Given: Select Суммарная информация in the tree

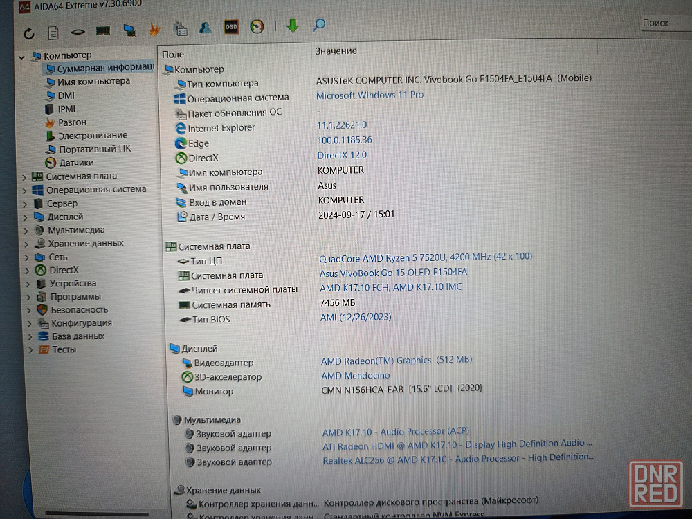Looking at the screenshot, I should pos(100,68).
